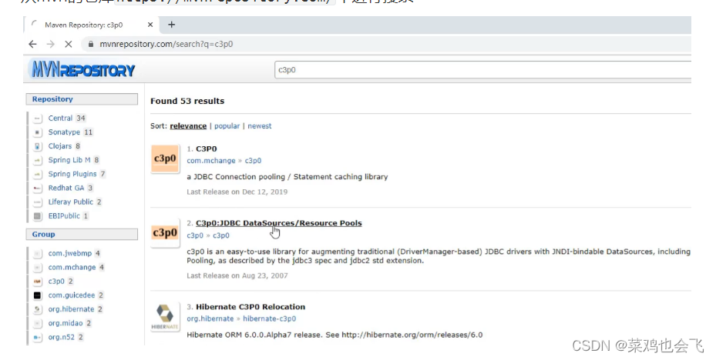Click the Liferay Public repository icon
The height and width of the screenshot is (360, 716).
(38, 202)
